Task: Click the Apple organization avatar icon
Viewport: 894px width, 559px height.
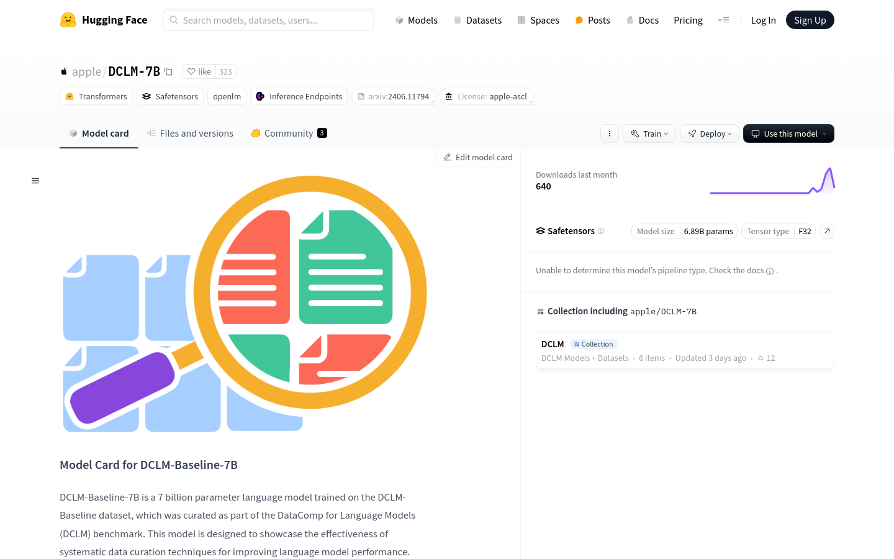Action: [64, 71]
